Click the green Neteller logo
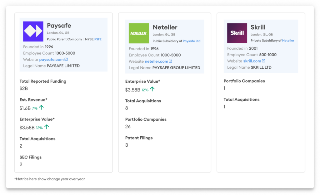Screen dimensions: 320x195 [139, 33]
